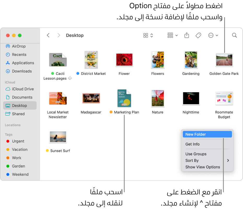
Task: Open the Applications sidebar item
Action: pyautogui.click(x=23, y=63)
